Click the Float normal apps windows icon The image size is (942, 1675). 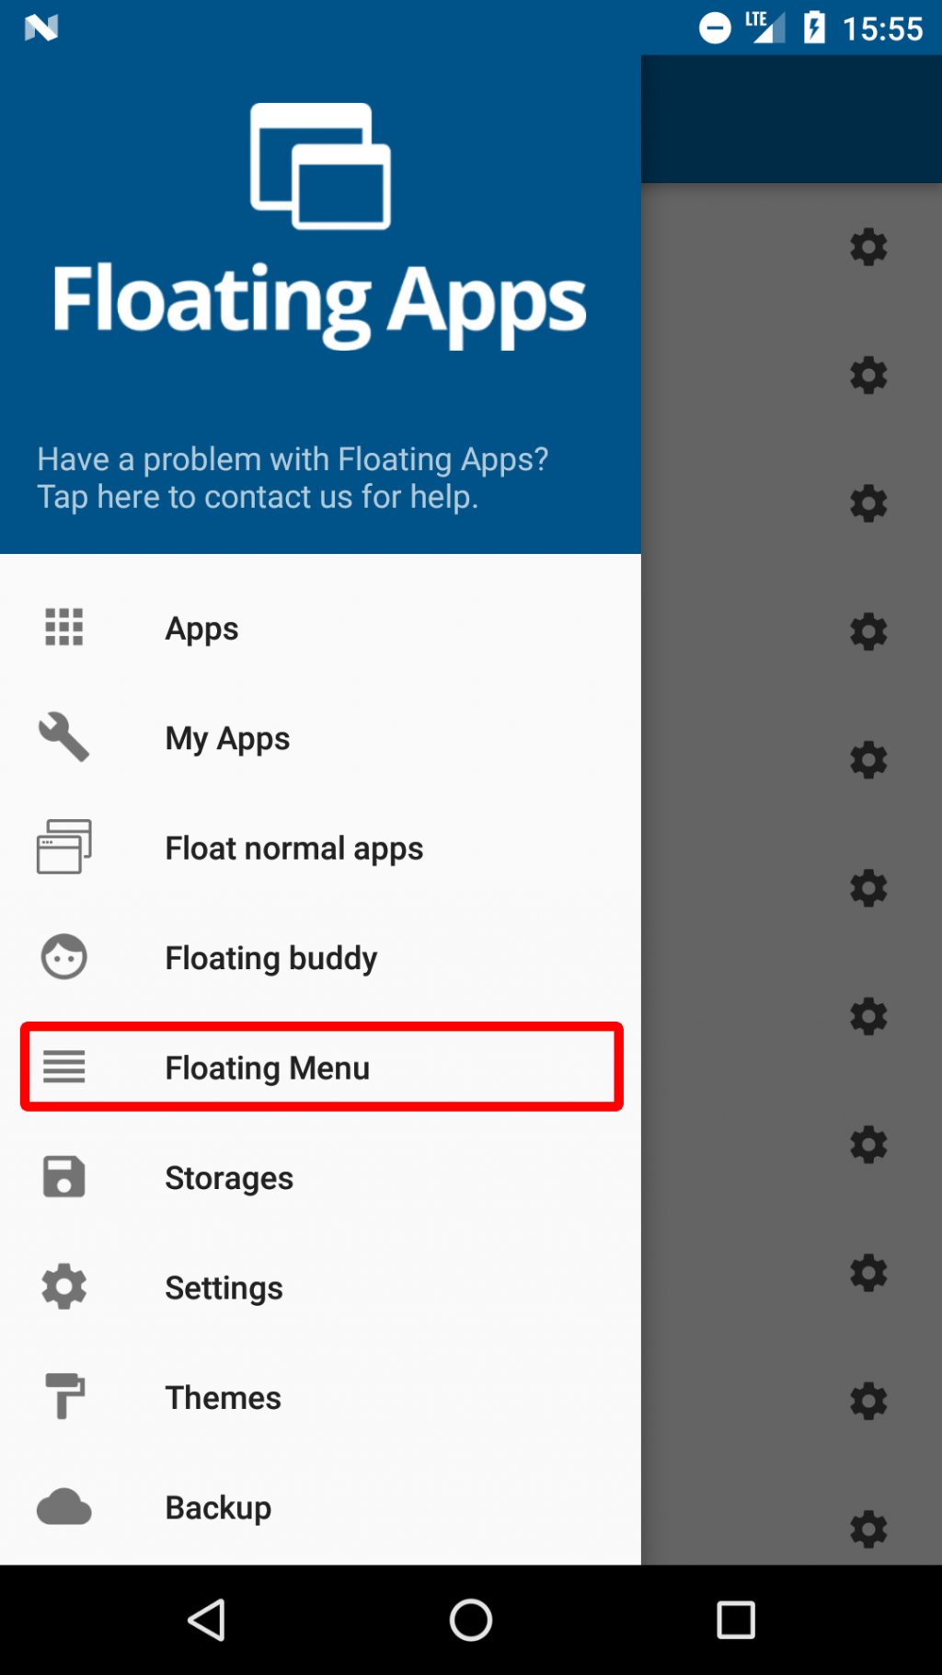[63, 848]
